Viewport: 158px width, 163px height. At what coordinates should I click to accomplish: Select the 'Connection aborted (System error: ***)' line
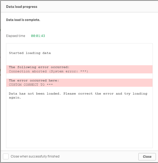pos(48,71)
